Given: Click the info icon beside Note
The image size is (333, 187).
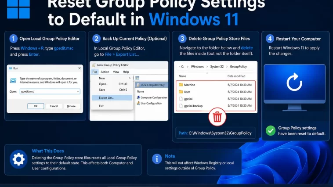Looking at the screenshot, I should point(157,159).
